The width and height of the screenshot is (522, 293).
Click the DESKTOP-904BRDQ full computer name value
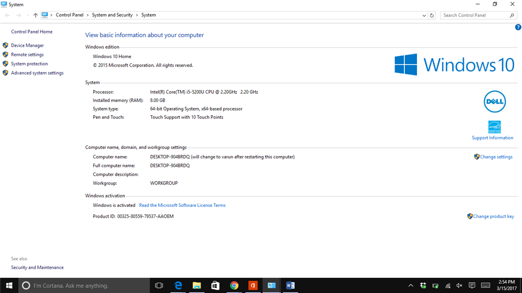(x=170, y=166)
